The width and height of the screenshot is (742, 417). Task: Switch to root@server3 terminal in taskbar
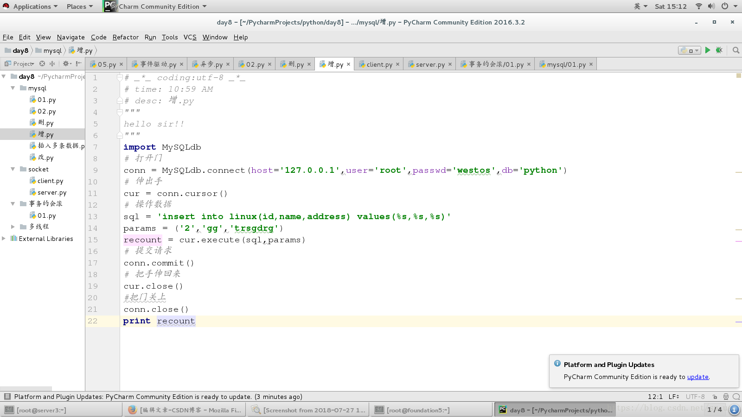pyautogui.click(x=62, y=410)
